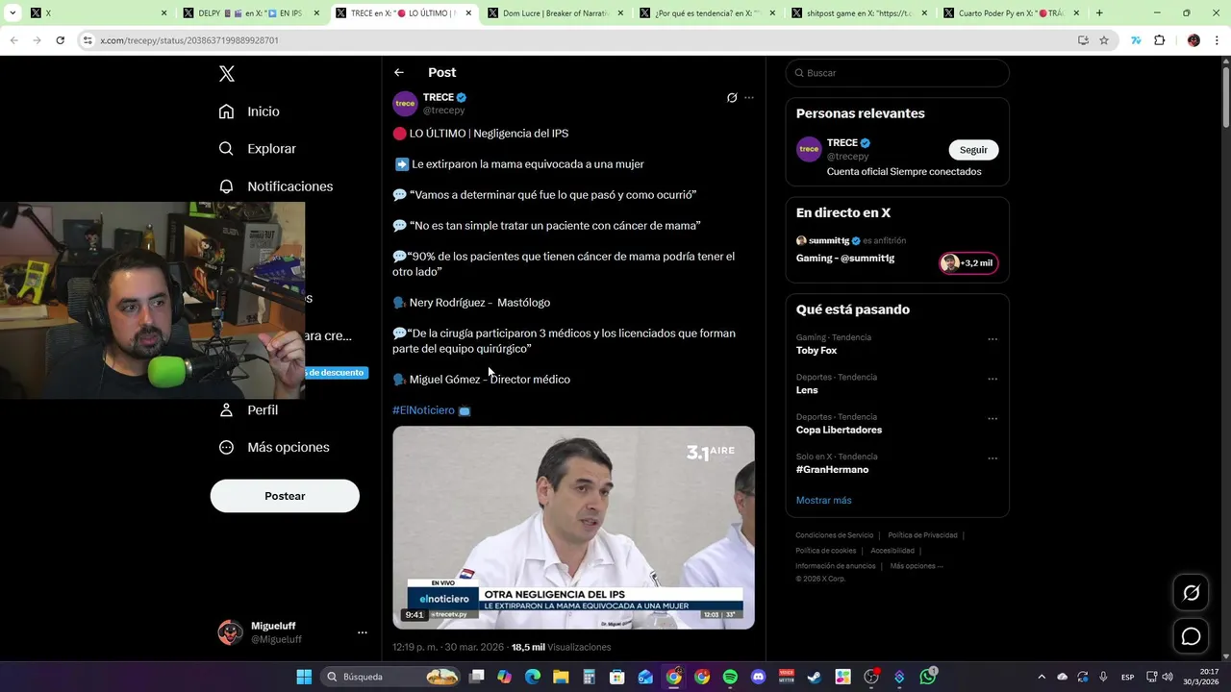Click Posting Postear button
Viewport: 1231px width, 692px height.
tap(285, 496)
